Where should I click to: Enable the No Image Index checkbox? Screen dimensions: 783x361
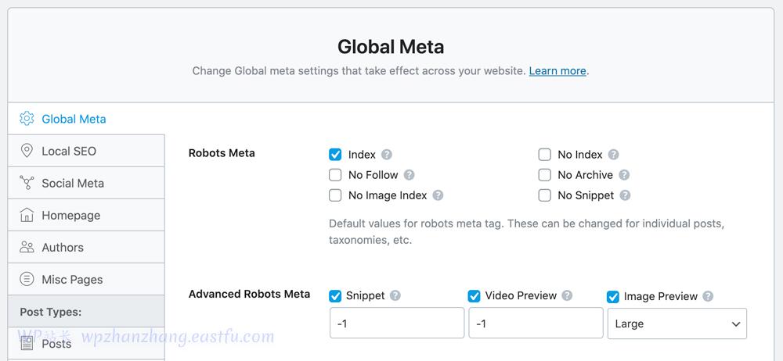(335, 195)
